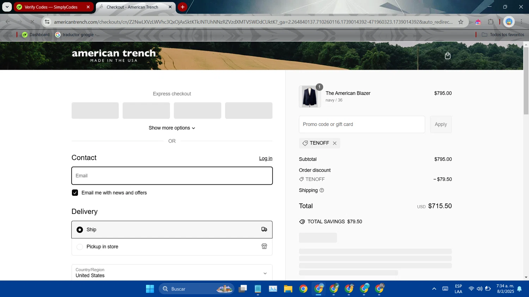Open the shopping cart bag icon
The height and width of the screenshot is (297, 529).
pyautogui.click(x=448, y=56)
